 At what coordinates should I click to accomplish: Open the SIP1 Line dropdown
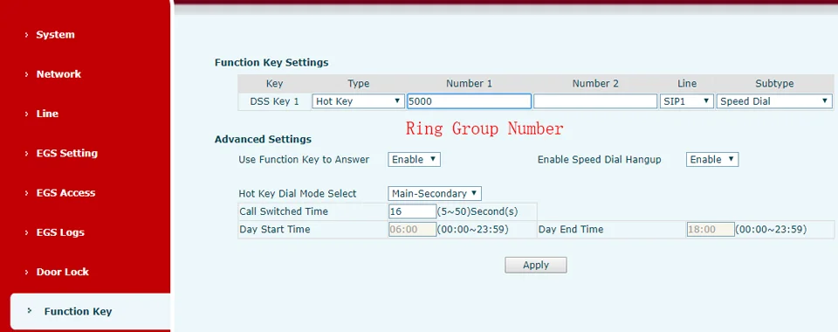(x=687, y=101)
